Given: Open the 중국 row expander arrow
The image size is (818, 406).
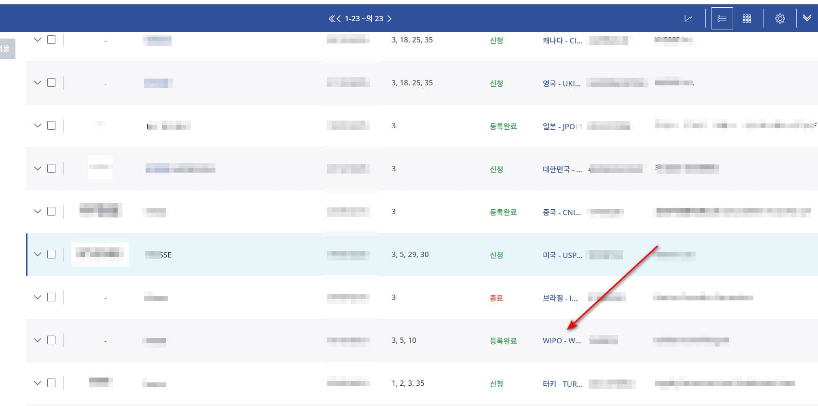Looking at the screenshot, I should (38, 211).
